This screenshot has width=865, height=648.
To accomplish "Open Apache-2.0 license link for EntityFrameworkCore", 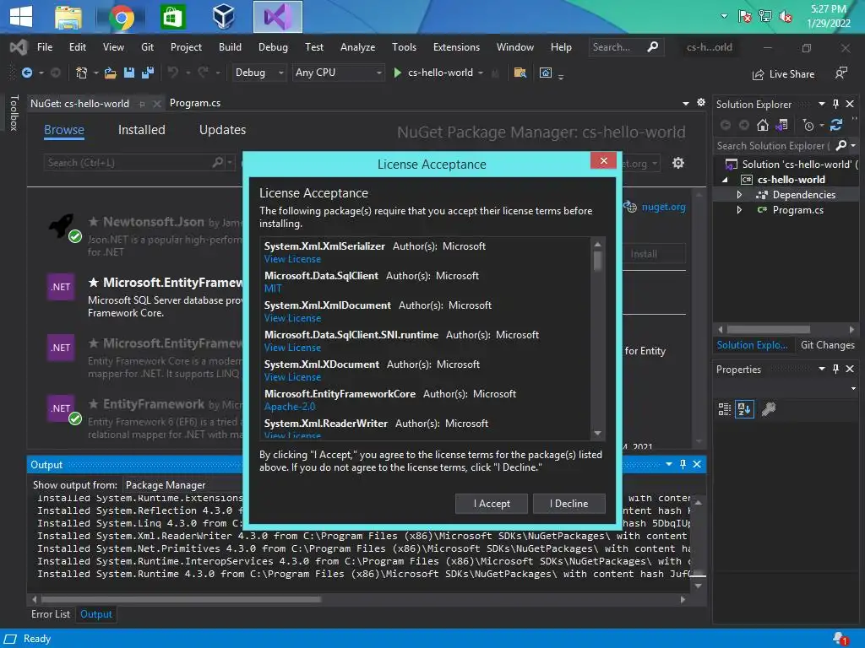I will pos(290,407).
